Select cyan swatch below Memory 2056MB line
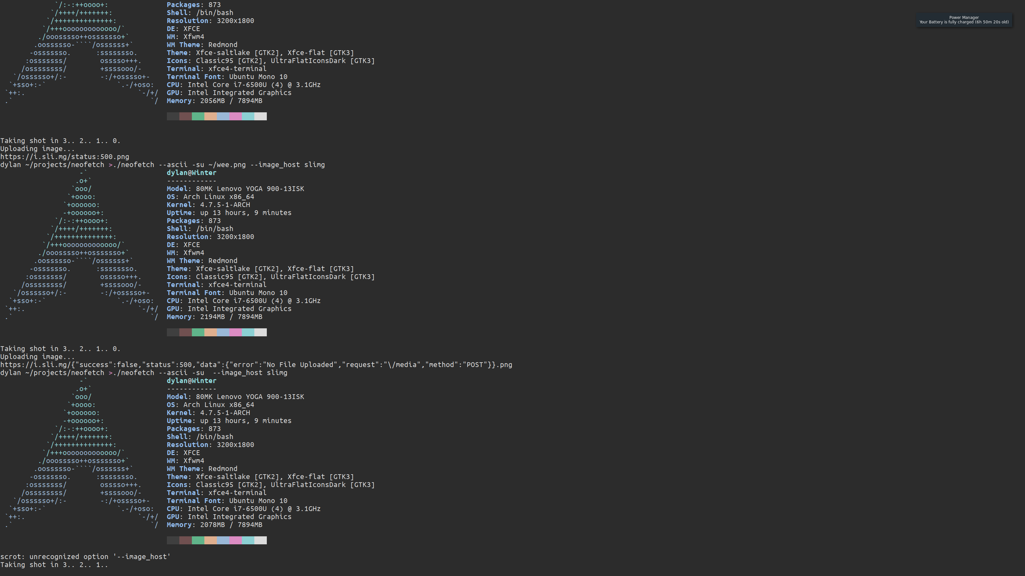Screen dimensions: 1025x576 point(248,116)
